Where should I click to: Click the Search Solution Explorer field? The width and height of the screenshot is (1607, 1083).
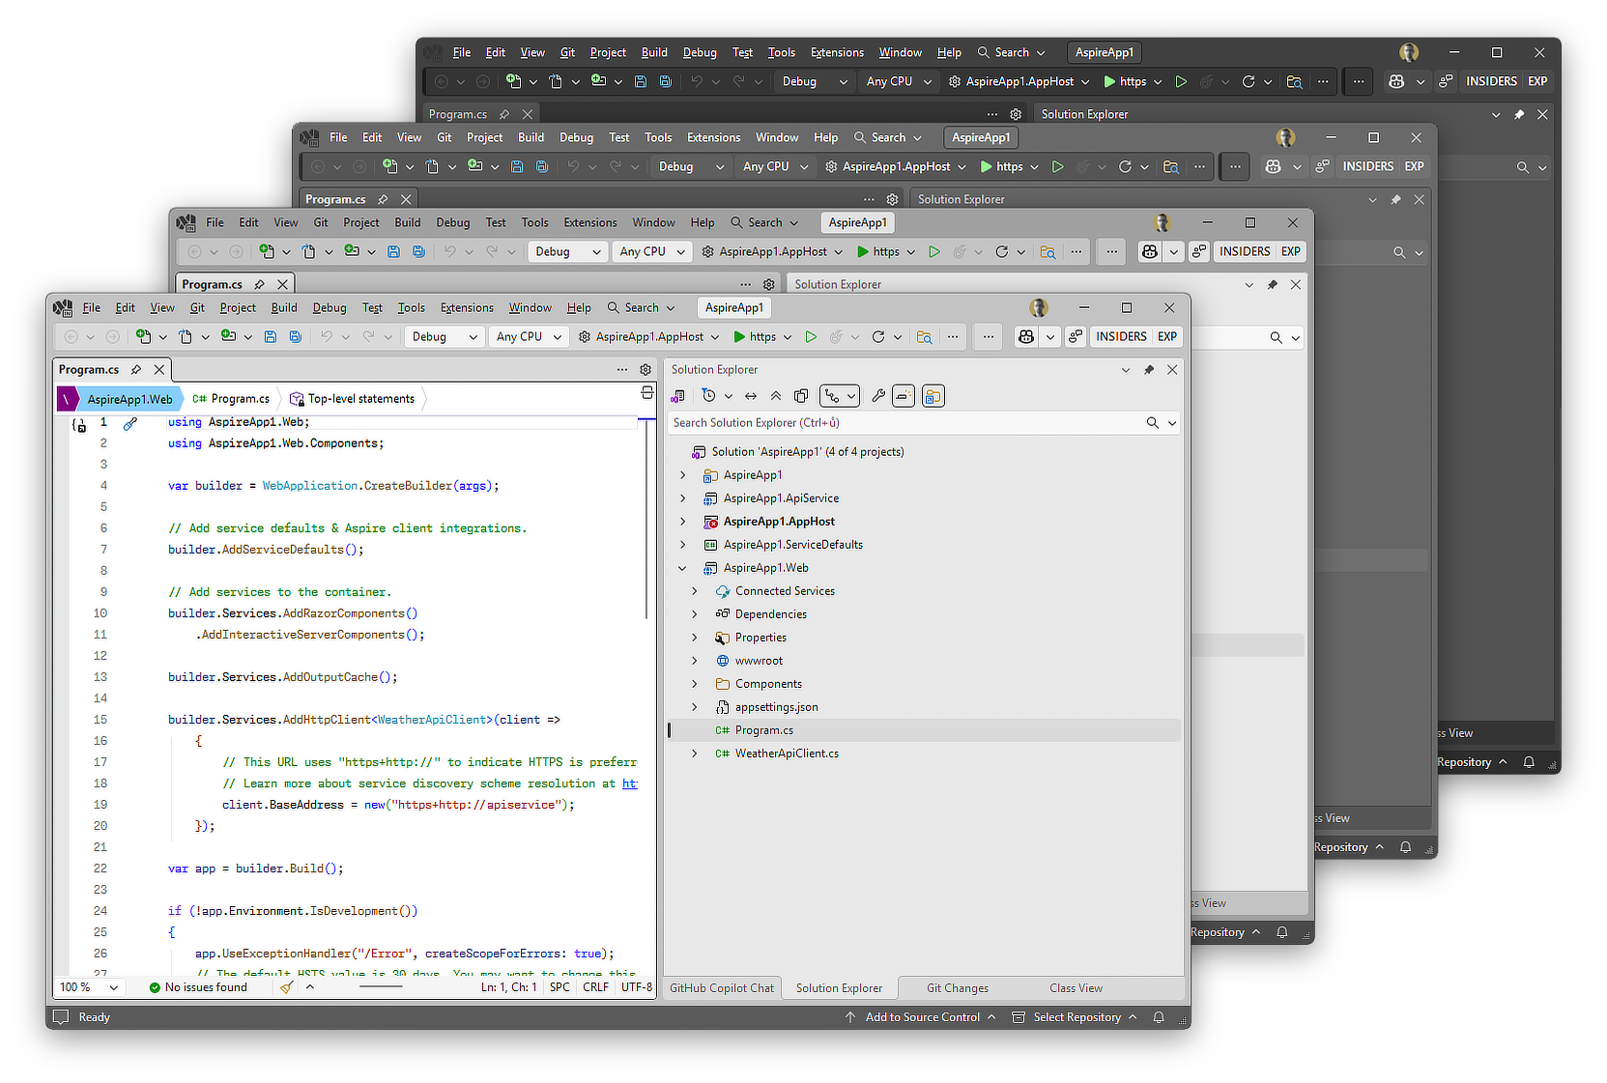904,423
